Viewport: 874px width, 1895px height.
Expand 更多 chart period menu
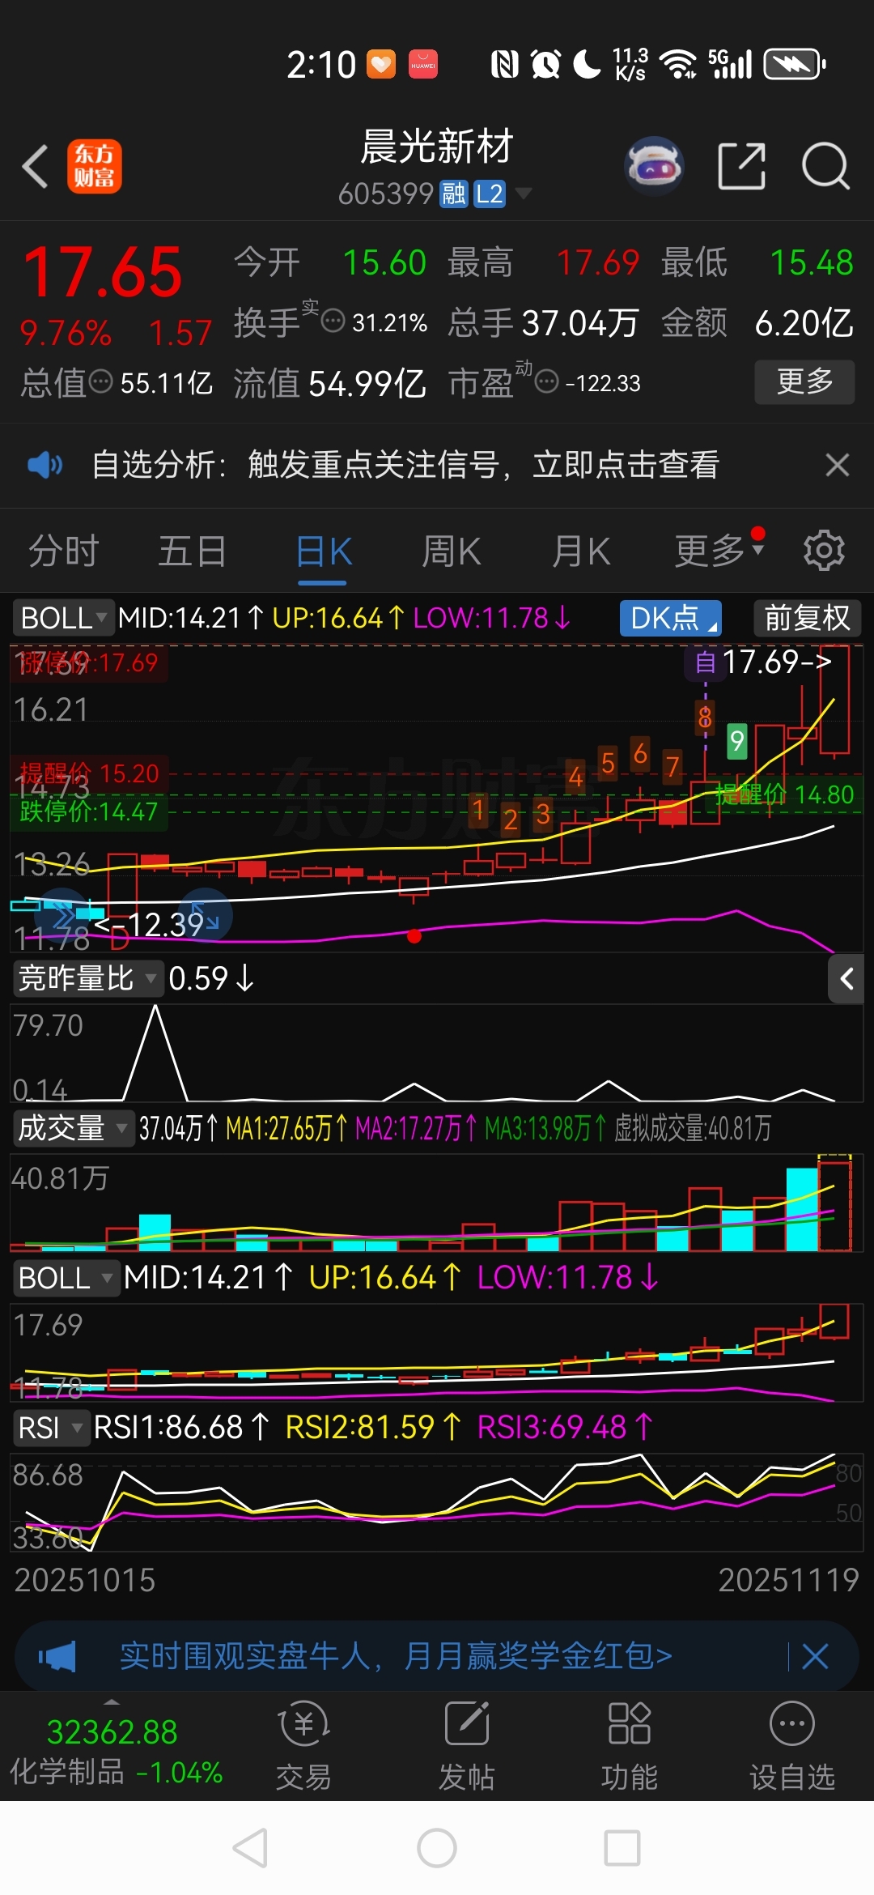click(x=719, y=551)
